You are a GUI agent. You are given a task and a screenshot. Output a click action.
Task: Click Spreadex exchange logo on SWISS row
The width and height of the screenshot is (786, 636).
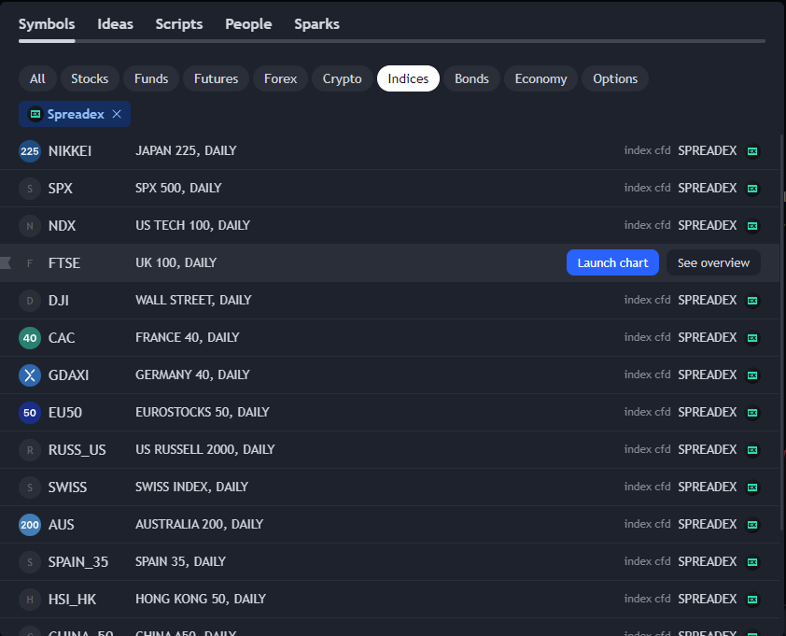(752, 488)
